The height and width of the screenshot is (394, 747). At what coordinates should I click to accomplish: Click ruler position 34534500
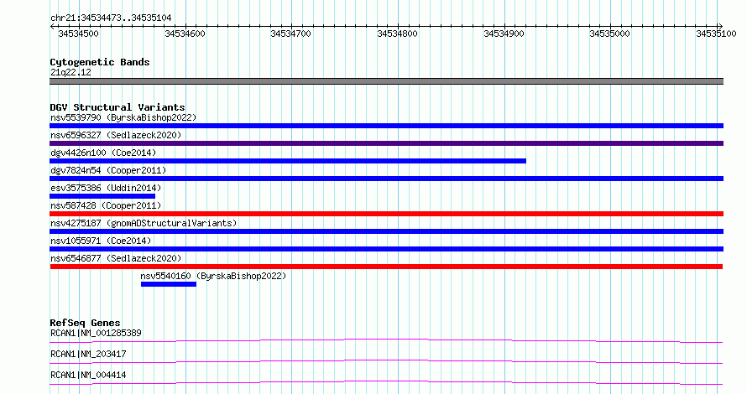(79, 34)
